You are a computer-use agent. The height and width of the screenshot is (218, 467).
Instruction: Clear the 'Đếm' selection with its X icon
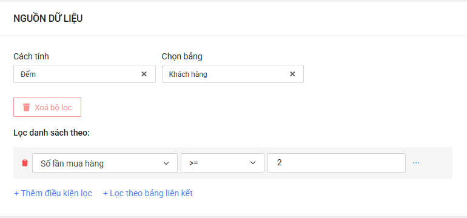(144, 74)
